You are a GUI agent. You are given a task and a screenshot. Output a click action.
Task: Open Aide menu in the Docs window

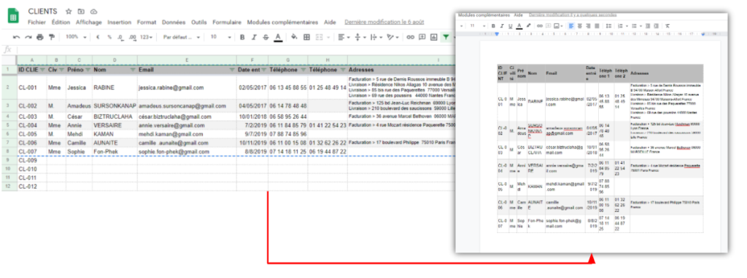(519, 15)
